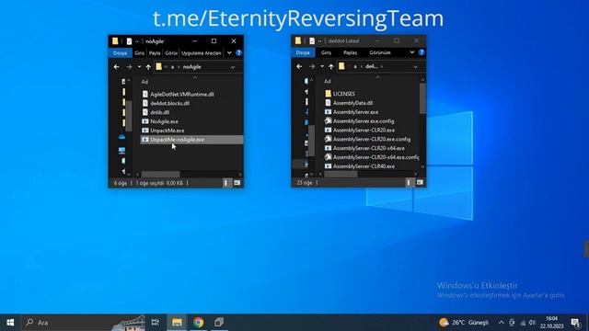Open the notification center icon
The height and width of the screenshot is (331, 589).
[575, 323]
